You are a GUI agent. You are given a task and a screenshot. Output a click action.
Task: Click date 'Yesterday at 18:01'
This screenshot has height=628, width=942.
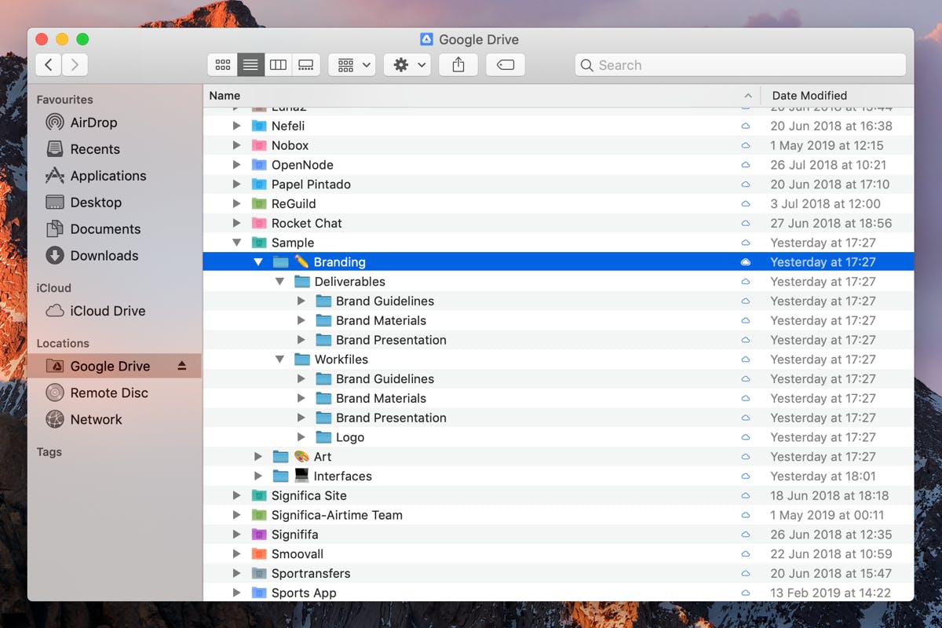tap(823, 476)
